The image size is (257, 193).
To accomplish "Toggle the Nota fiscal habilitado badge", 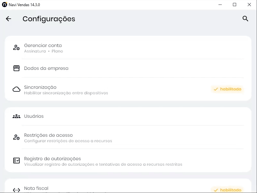I will 227,190.
